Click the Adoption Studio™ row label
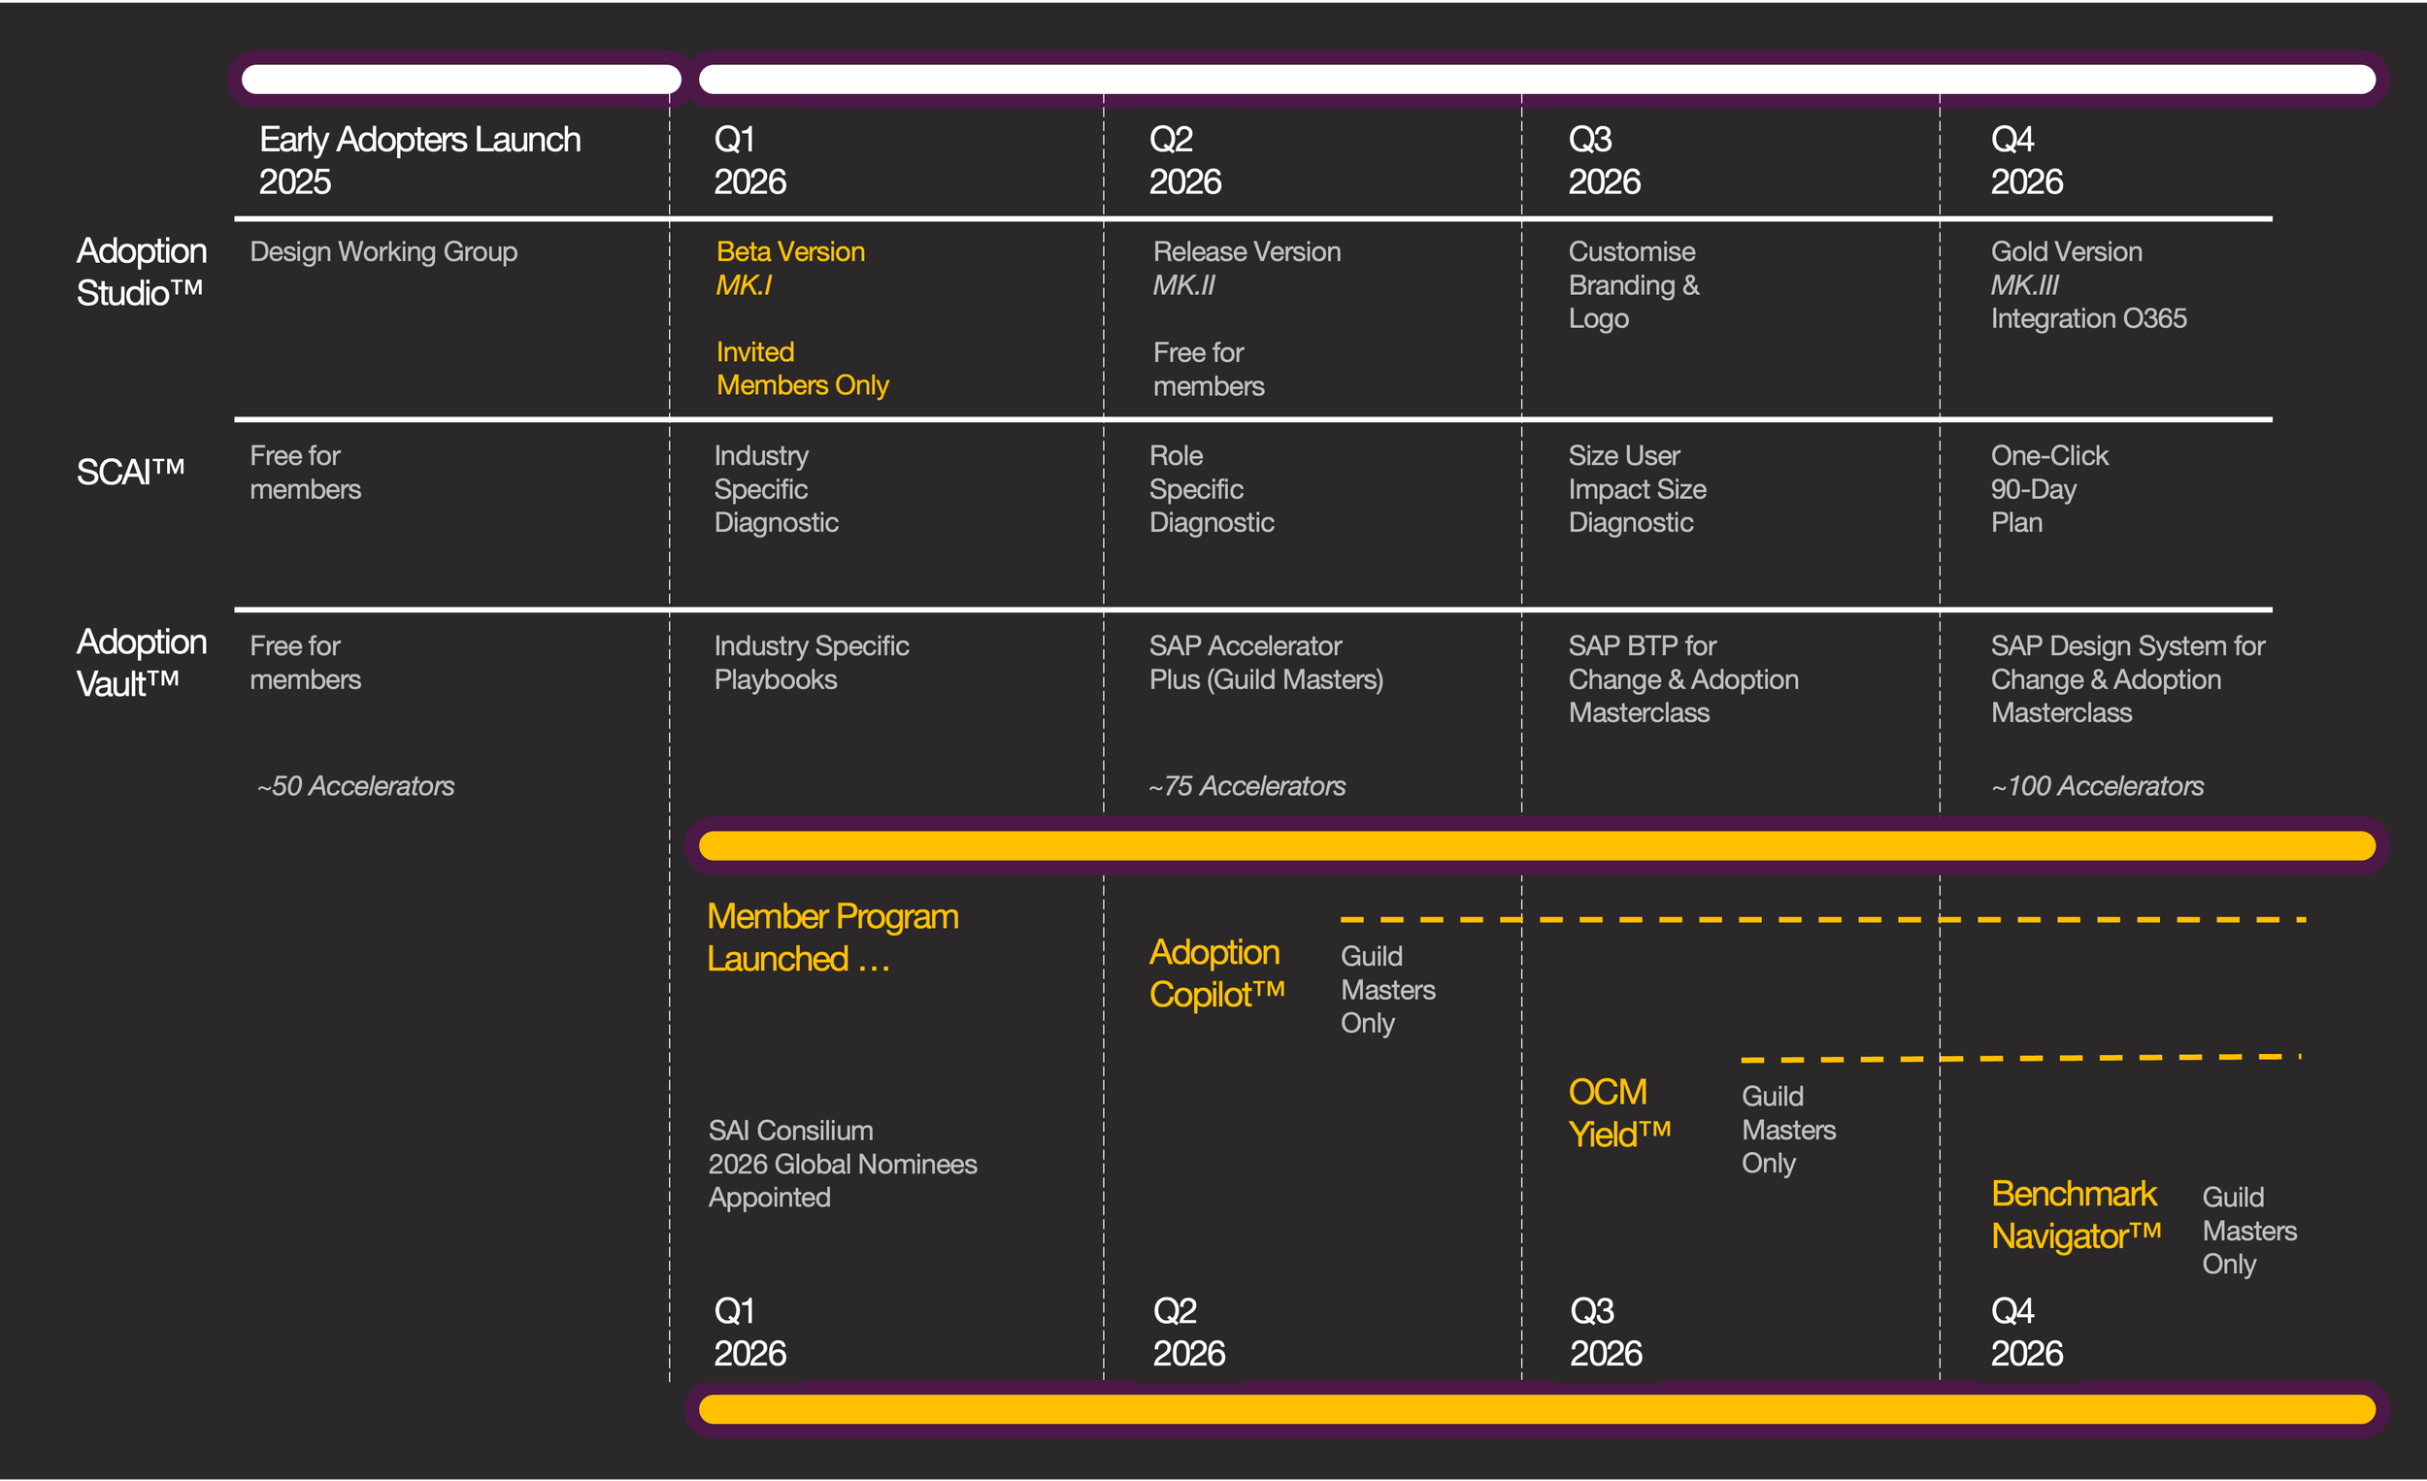 click(x=141, y=272)
